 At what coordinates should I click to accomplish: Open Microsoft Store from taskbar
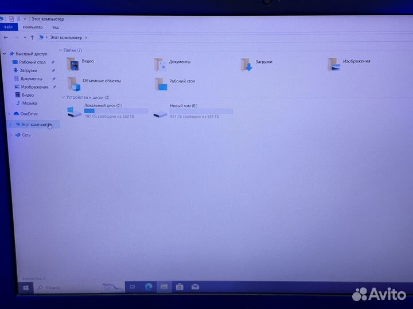pos(180,287)
